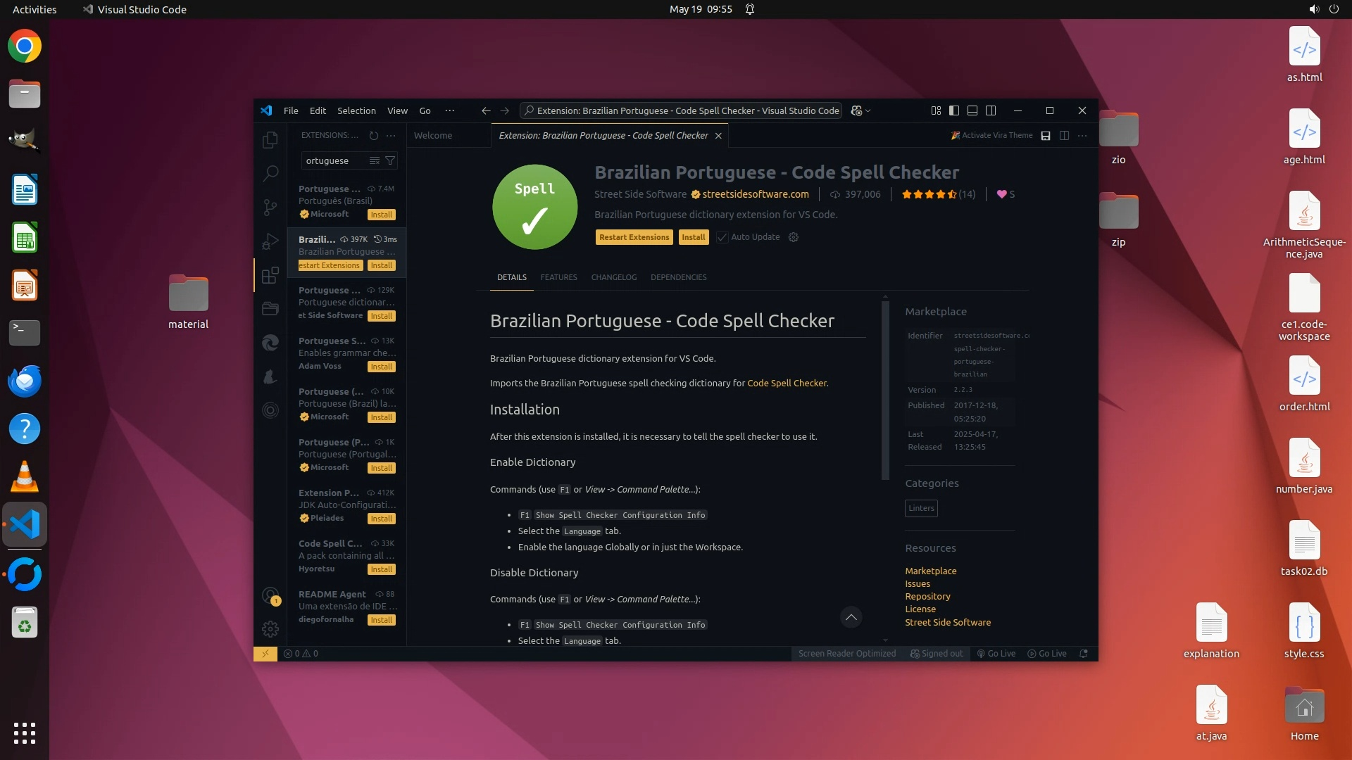Open the Repository link under Resources

(927, 596)
